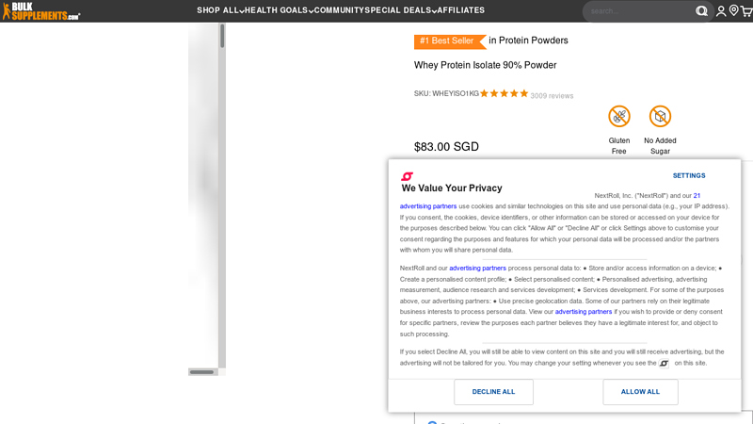This screenshot has width=753, height=424.
Task: Open the user account icon
Action: pos(721,11)
